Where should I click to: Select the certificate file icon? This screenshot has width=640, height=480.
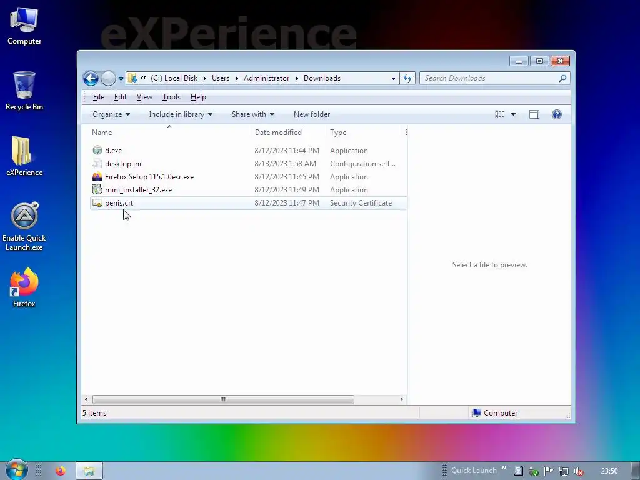click(97, 203)
